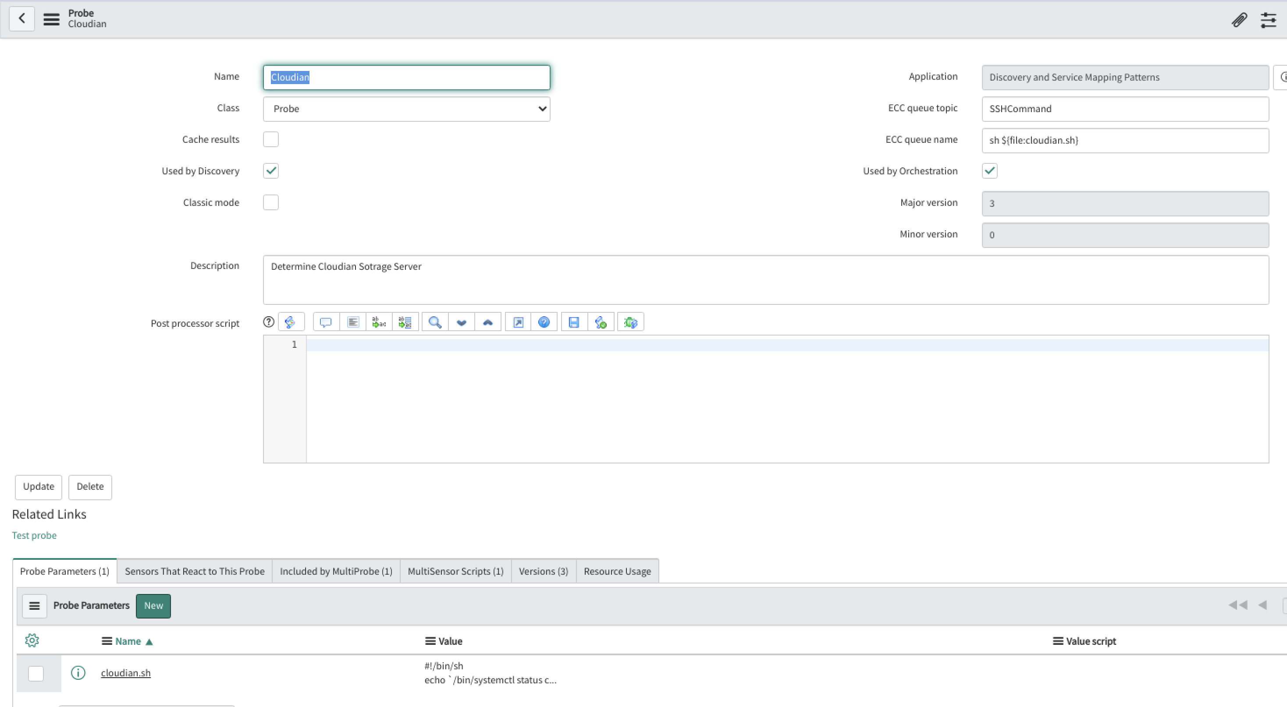Open the Resource Usage tab

618,571
